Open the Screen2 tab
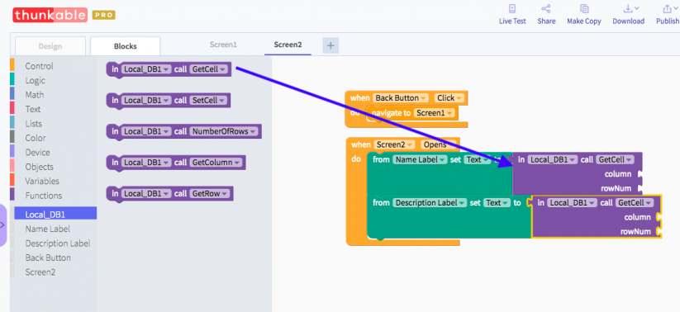The height and width of the screenshot is (312, 680). click(288, 45)
